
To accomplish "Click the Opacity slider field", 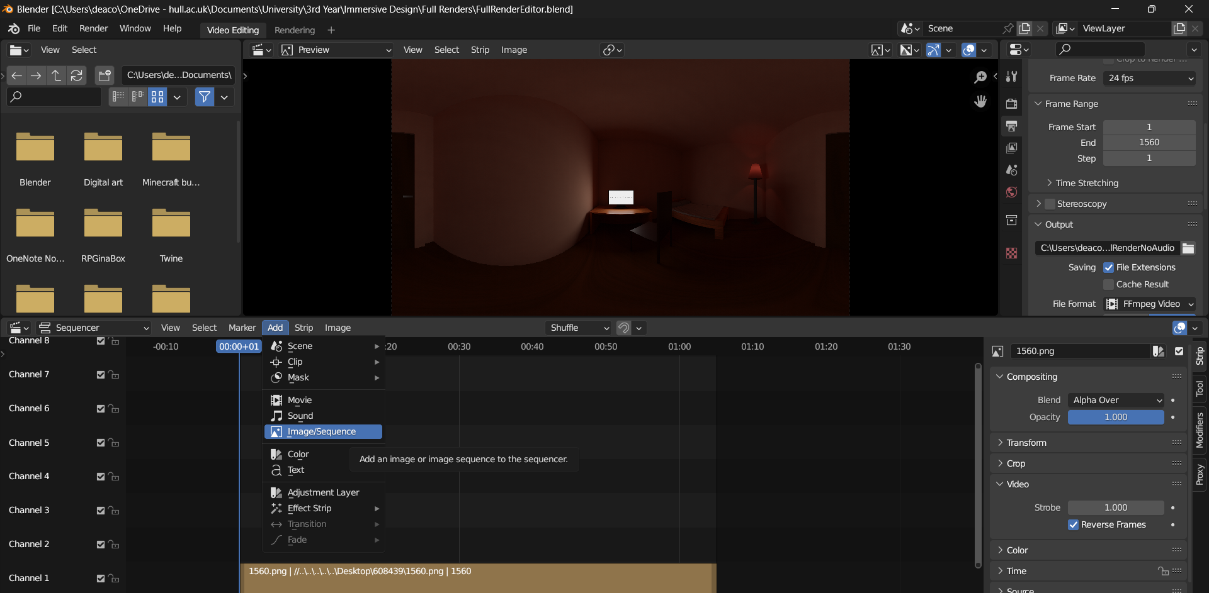I will pyautogui.click(x=1115, y=418).
